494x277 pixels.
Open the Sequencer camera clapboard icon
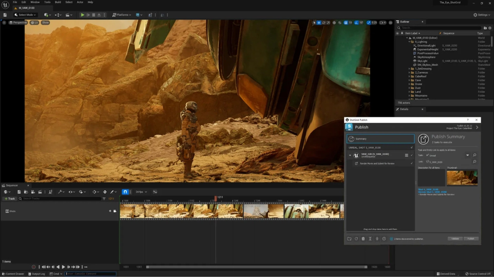tap(40, 192)
